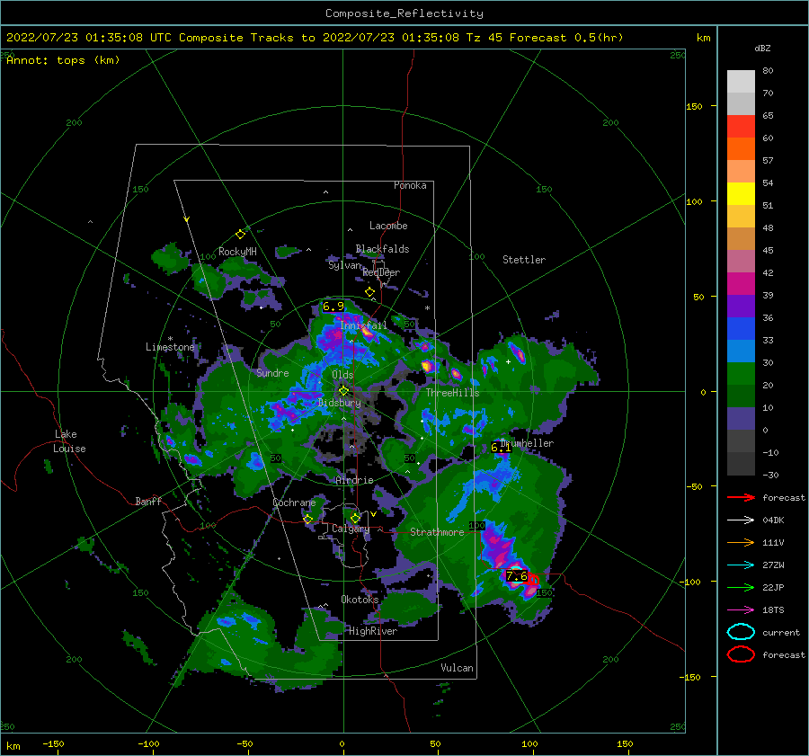
Task: Click yellow diamond marker below RedDeer
Action: pyautogui.click(x=370, y=292)
